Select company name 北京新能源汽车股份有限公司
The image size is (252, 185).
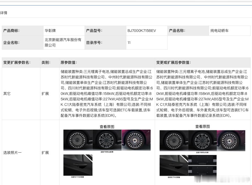(63, 43)
